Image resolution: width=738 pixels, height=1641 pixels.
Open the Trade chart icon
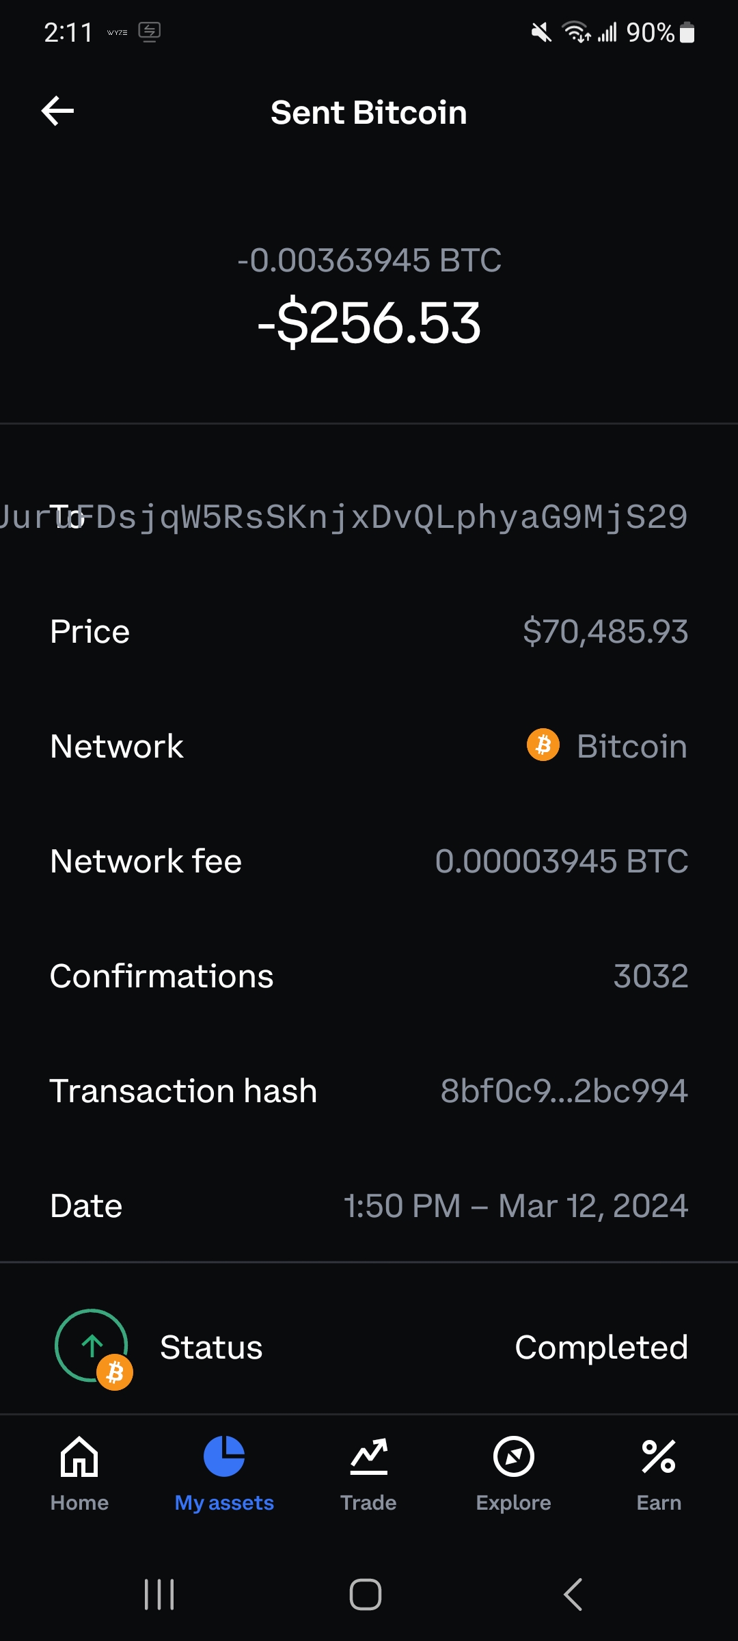[x=369, y=1456]
